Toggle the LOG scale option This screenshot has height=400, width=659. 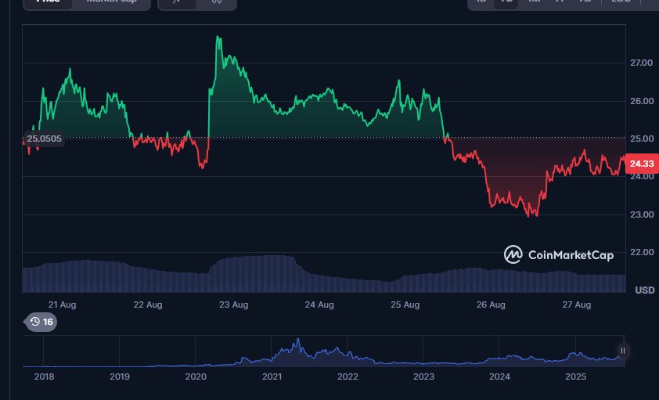pos(621,2)
